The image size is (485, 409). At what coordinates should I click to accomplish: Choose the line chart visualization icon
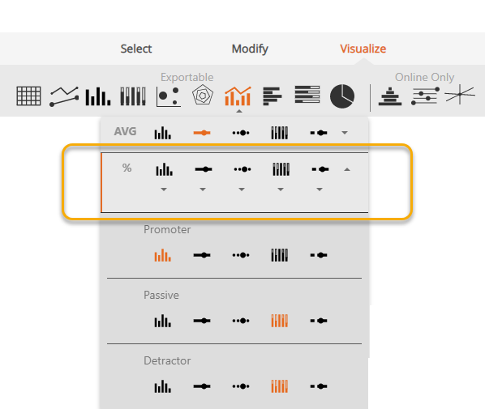(x=64, y=96)
